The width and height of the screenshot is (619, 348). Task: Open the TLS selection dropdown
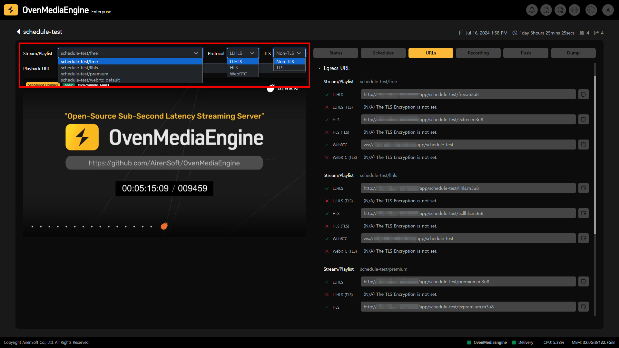click(x=289, y=53)
